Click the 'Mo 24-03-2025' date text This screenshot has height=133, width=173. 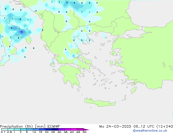[x=115, y=126]
